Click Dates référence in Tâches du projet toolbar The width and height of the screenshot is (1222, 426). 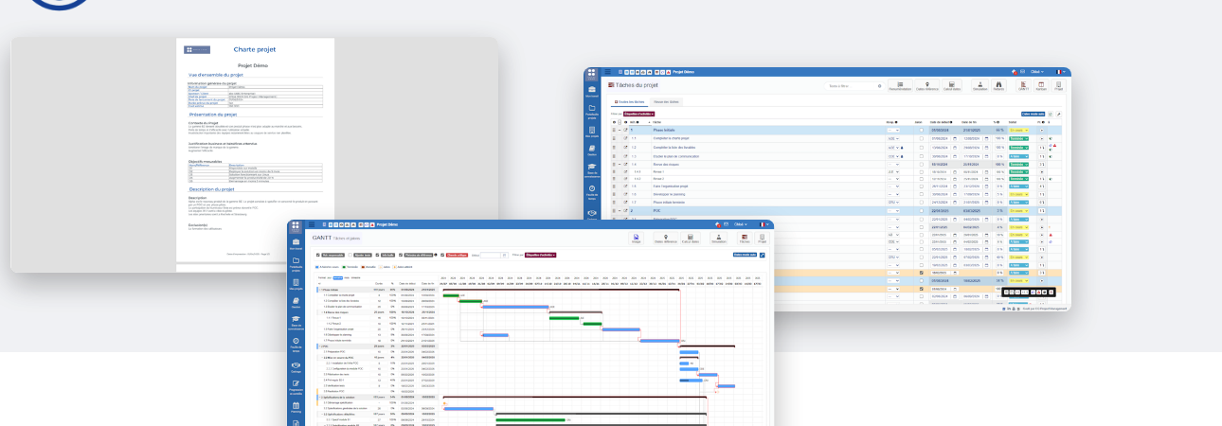pos(927,85)
